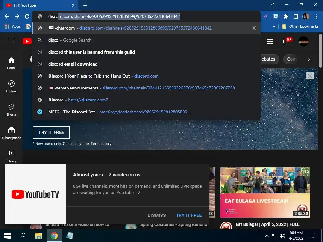Click the screen recorder extension icon
Viewport: 323px width, 242px height.
[x=276, y=16]
